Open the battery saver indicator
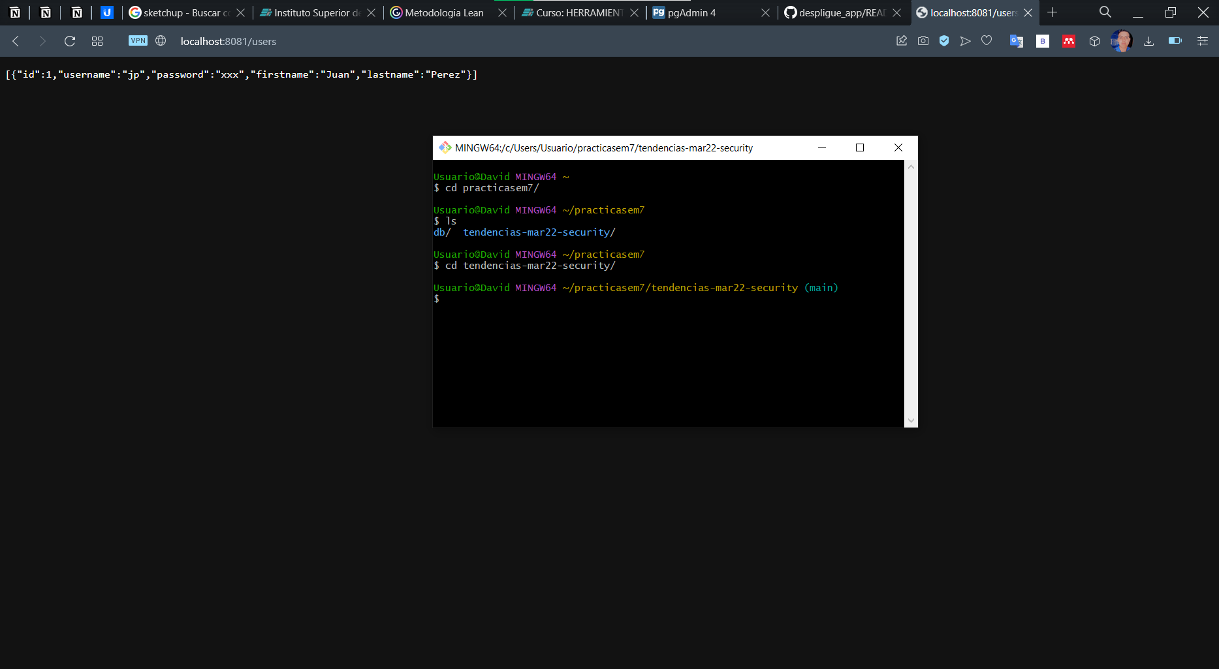The height and width of the screenshot is (669, 1219). tap(1175, 40)
